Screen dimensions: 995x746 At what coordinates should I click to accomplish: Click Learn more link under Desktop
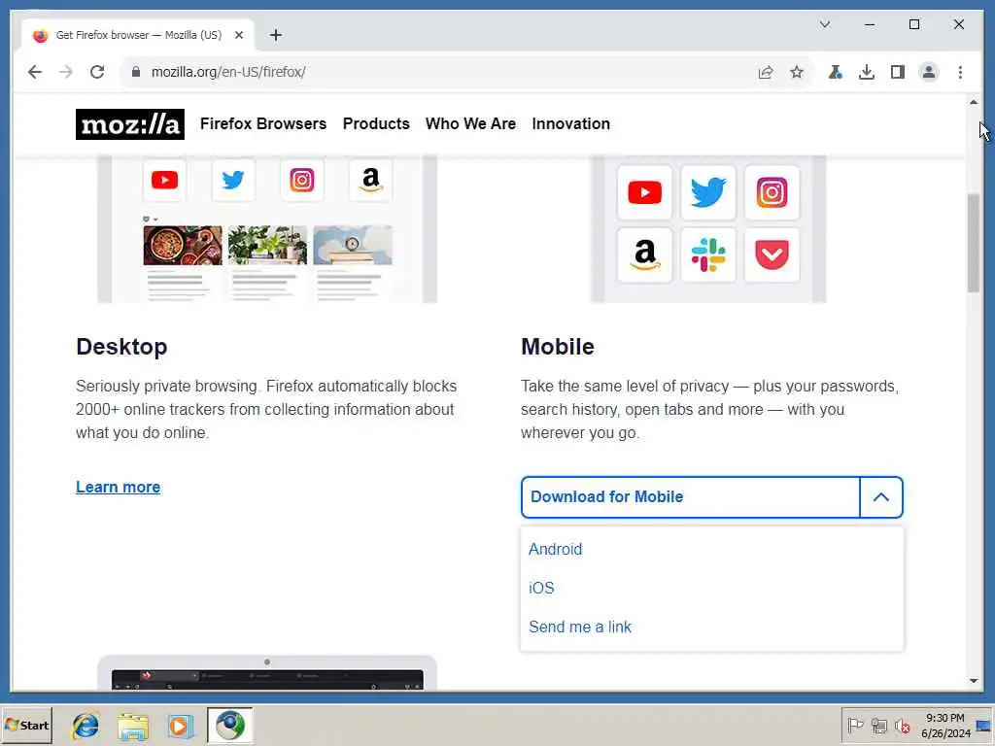(118, 488)
